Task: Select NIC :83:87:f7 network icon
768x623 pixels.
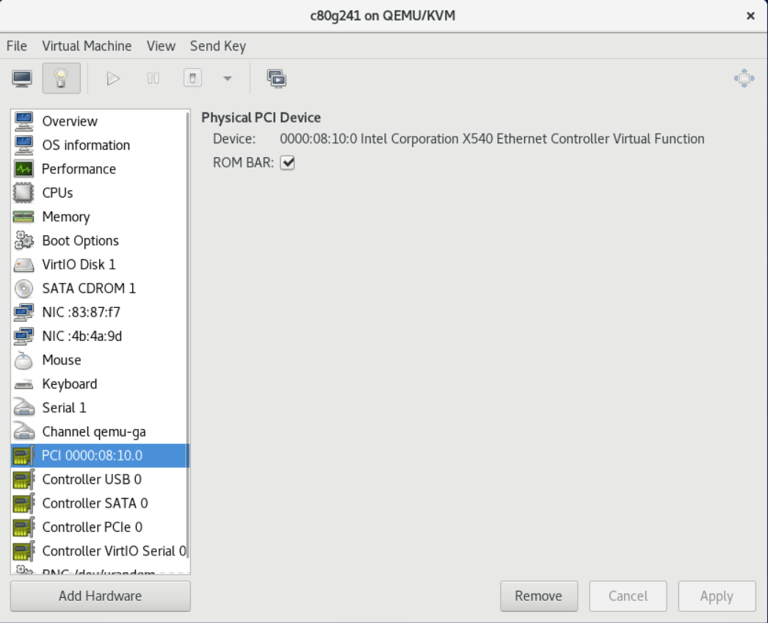Action: pos(23,312)
